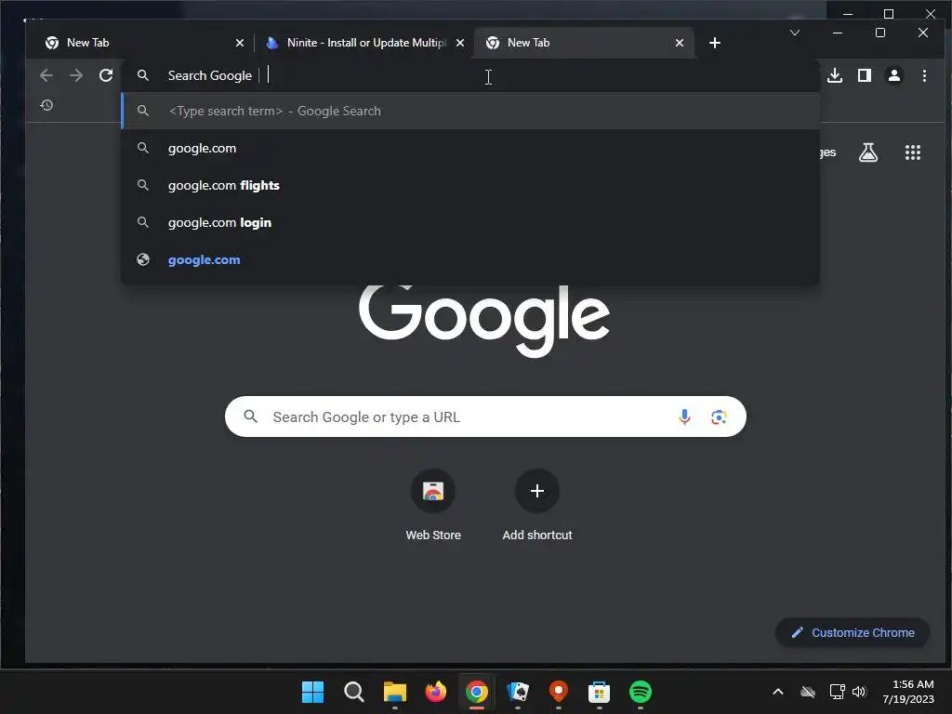Select the 'Type search term' suggestion
The height and width of the screenshot is (714, 952).
[x=470, y=112]
